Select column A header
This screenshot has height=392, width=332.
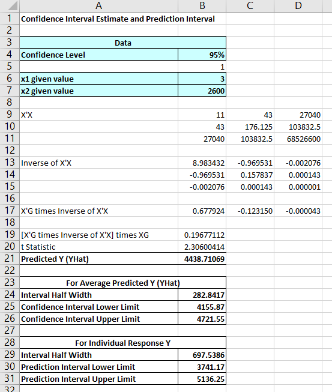tap(98, 6)
